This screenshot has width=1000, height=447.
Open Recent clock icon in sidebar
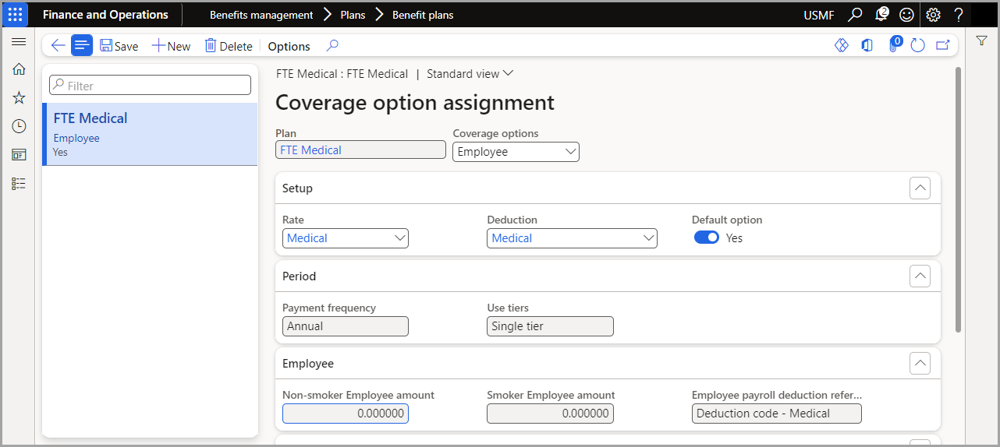[x=19, y=126]
